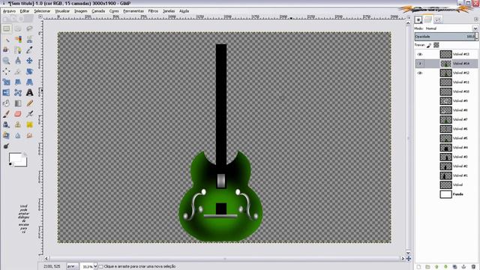Toggle lock alpha channel checkerboard icon
The image size is (480, 270).
[x=436, y=45]
